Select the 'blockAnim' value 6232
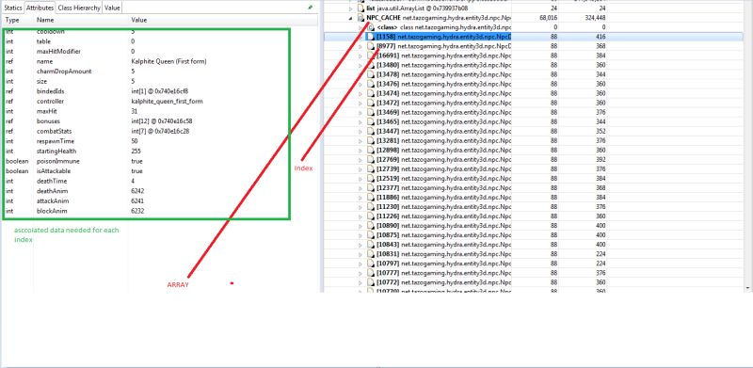Screen dimensions: 753x368 coord(137,211)
